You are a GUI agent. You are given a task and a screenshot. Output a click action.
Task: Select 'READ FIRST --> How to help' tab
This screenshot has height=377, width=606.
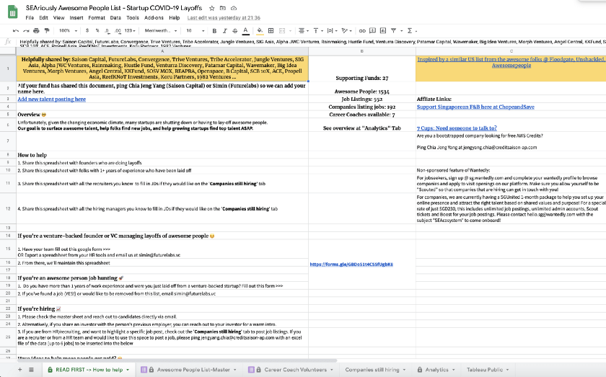(89, 370)
